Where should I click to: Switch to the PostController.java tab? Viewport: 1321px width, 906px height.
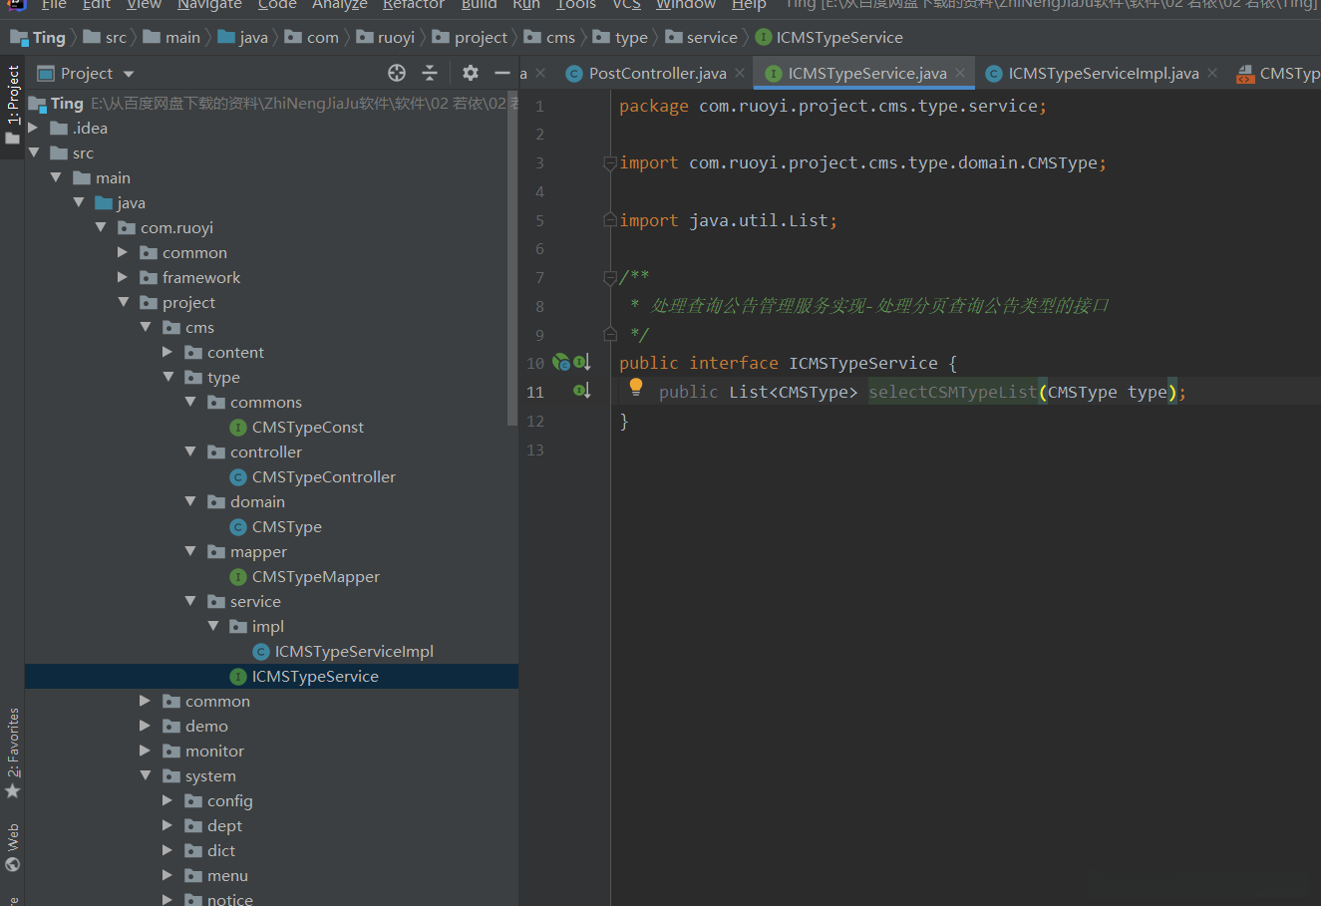pyautogui.click(x=656, y=73)
